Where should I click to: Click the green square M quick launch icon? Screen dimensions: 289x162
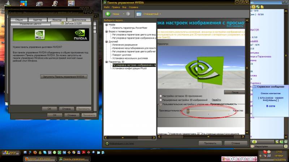59,152
